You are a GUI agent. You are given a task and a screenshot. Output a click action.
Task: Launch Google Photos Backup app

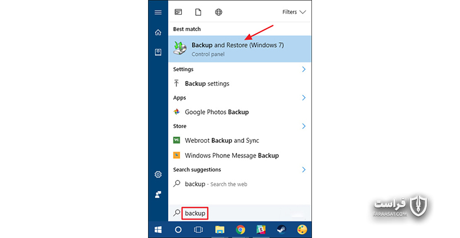(x=239, y=112)
